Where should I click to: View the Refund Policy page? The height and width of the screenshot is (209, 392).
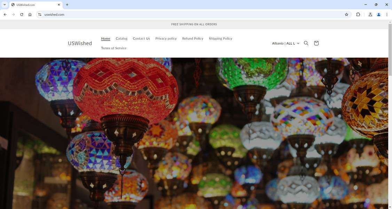click(x=193, y=39)
